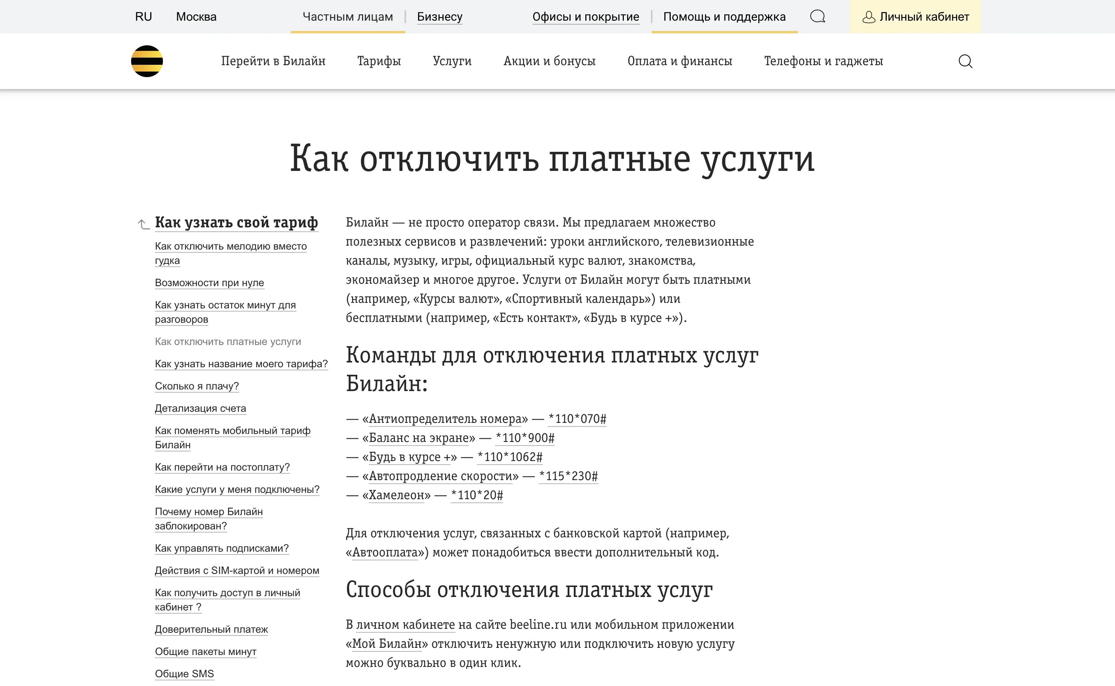
Task: Open the Автооплата link in text
Action: pos(385,552)
